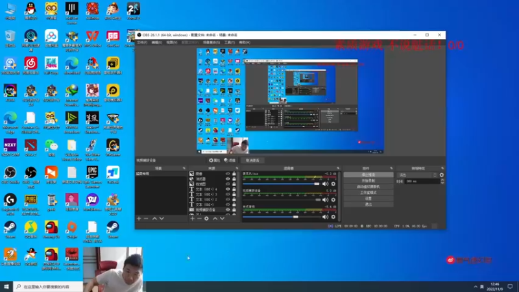This screenshot has width=519, height=292.
Task: Open 台式音频 mixer channel gear settings
Action: 333,217
